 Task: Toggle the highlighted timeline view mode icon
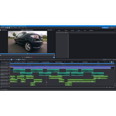pyautogui.click(x=112, y=62)
